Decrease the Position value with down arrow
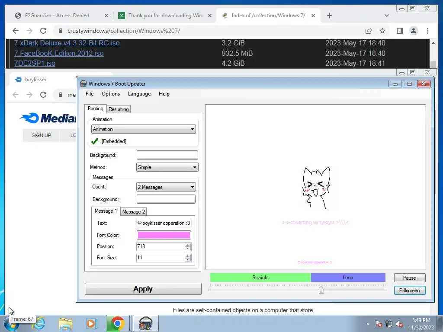 188,249
